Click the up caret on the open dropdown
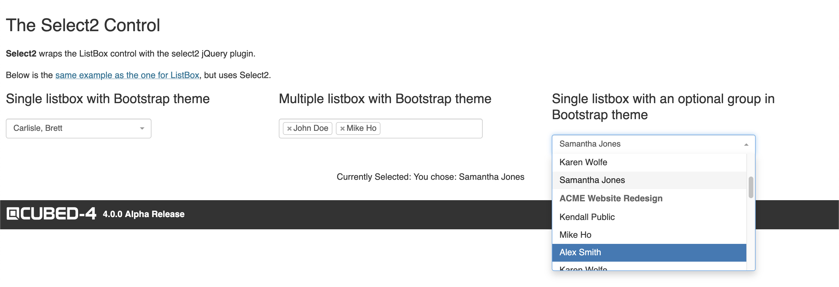Viewport: 839px width, 287px height. tap(746, 145)
